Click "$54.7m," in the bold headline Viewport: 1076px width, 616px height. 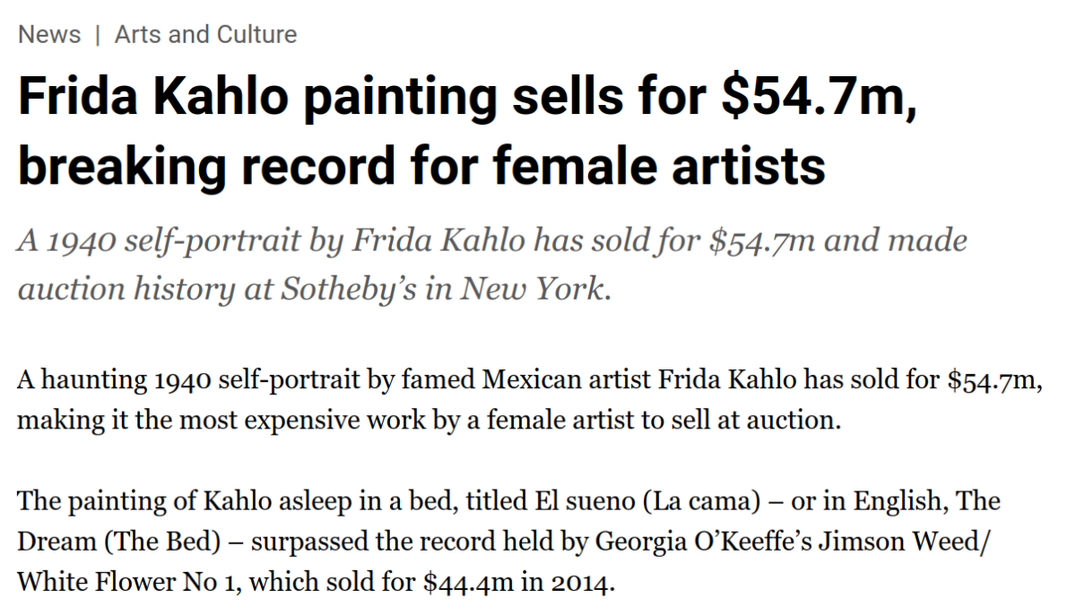[x=820, y=99]
